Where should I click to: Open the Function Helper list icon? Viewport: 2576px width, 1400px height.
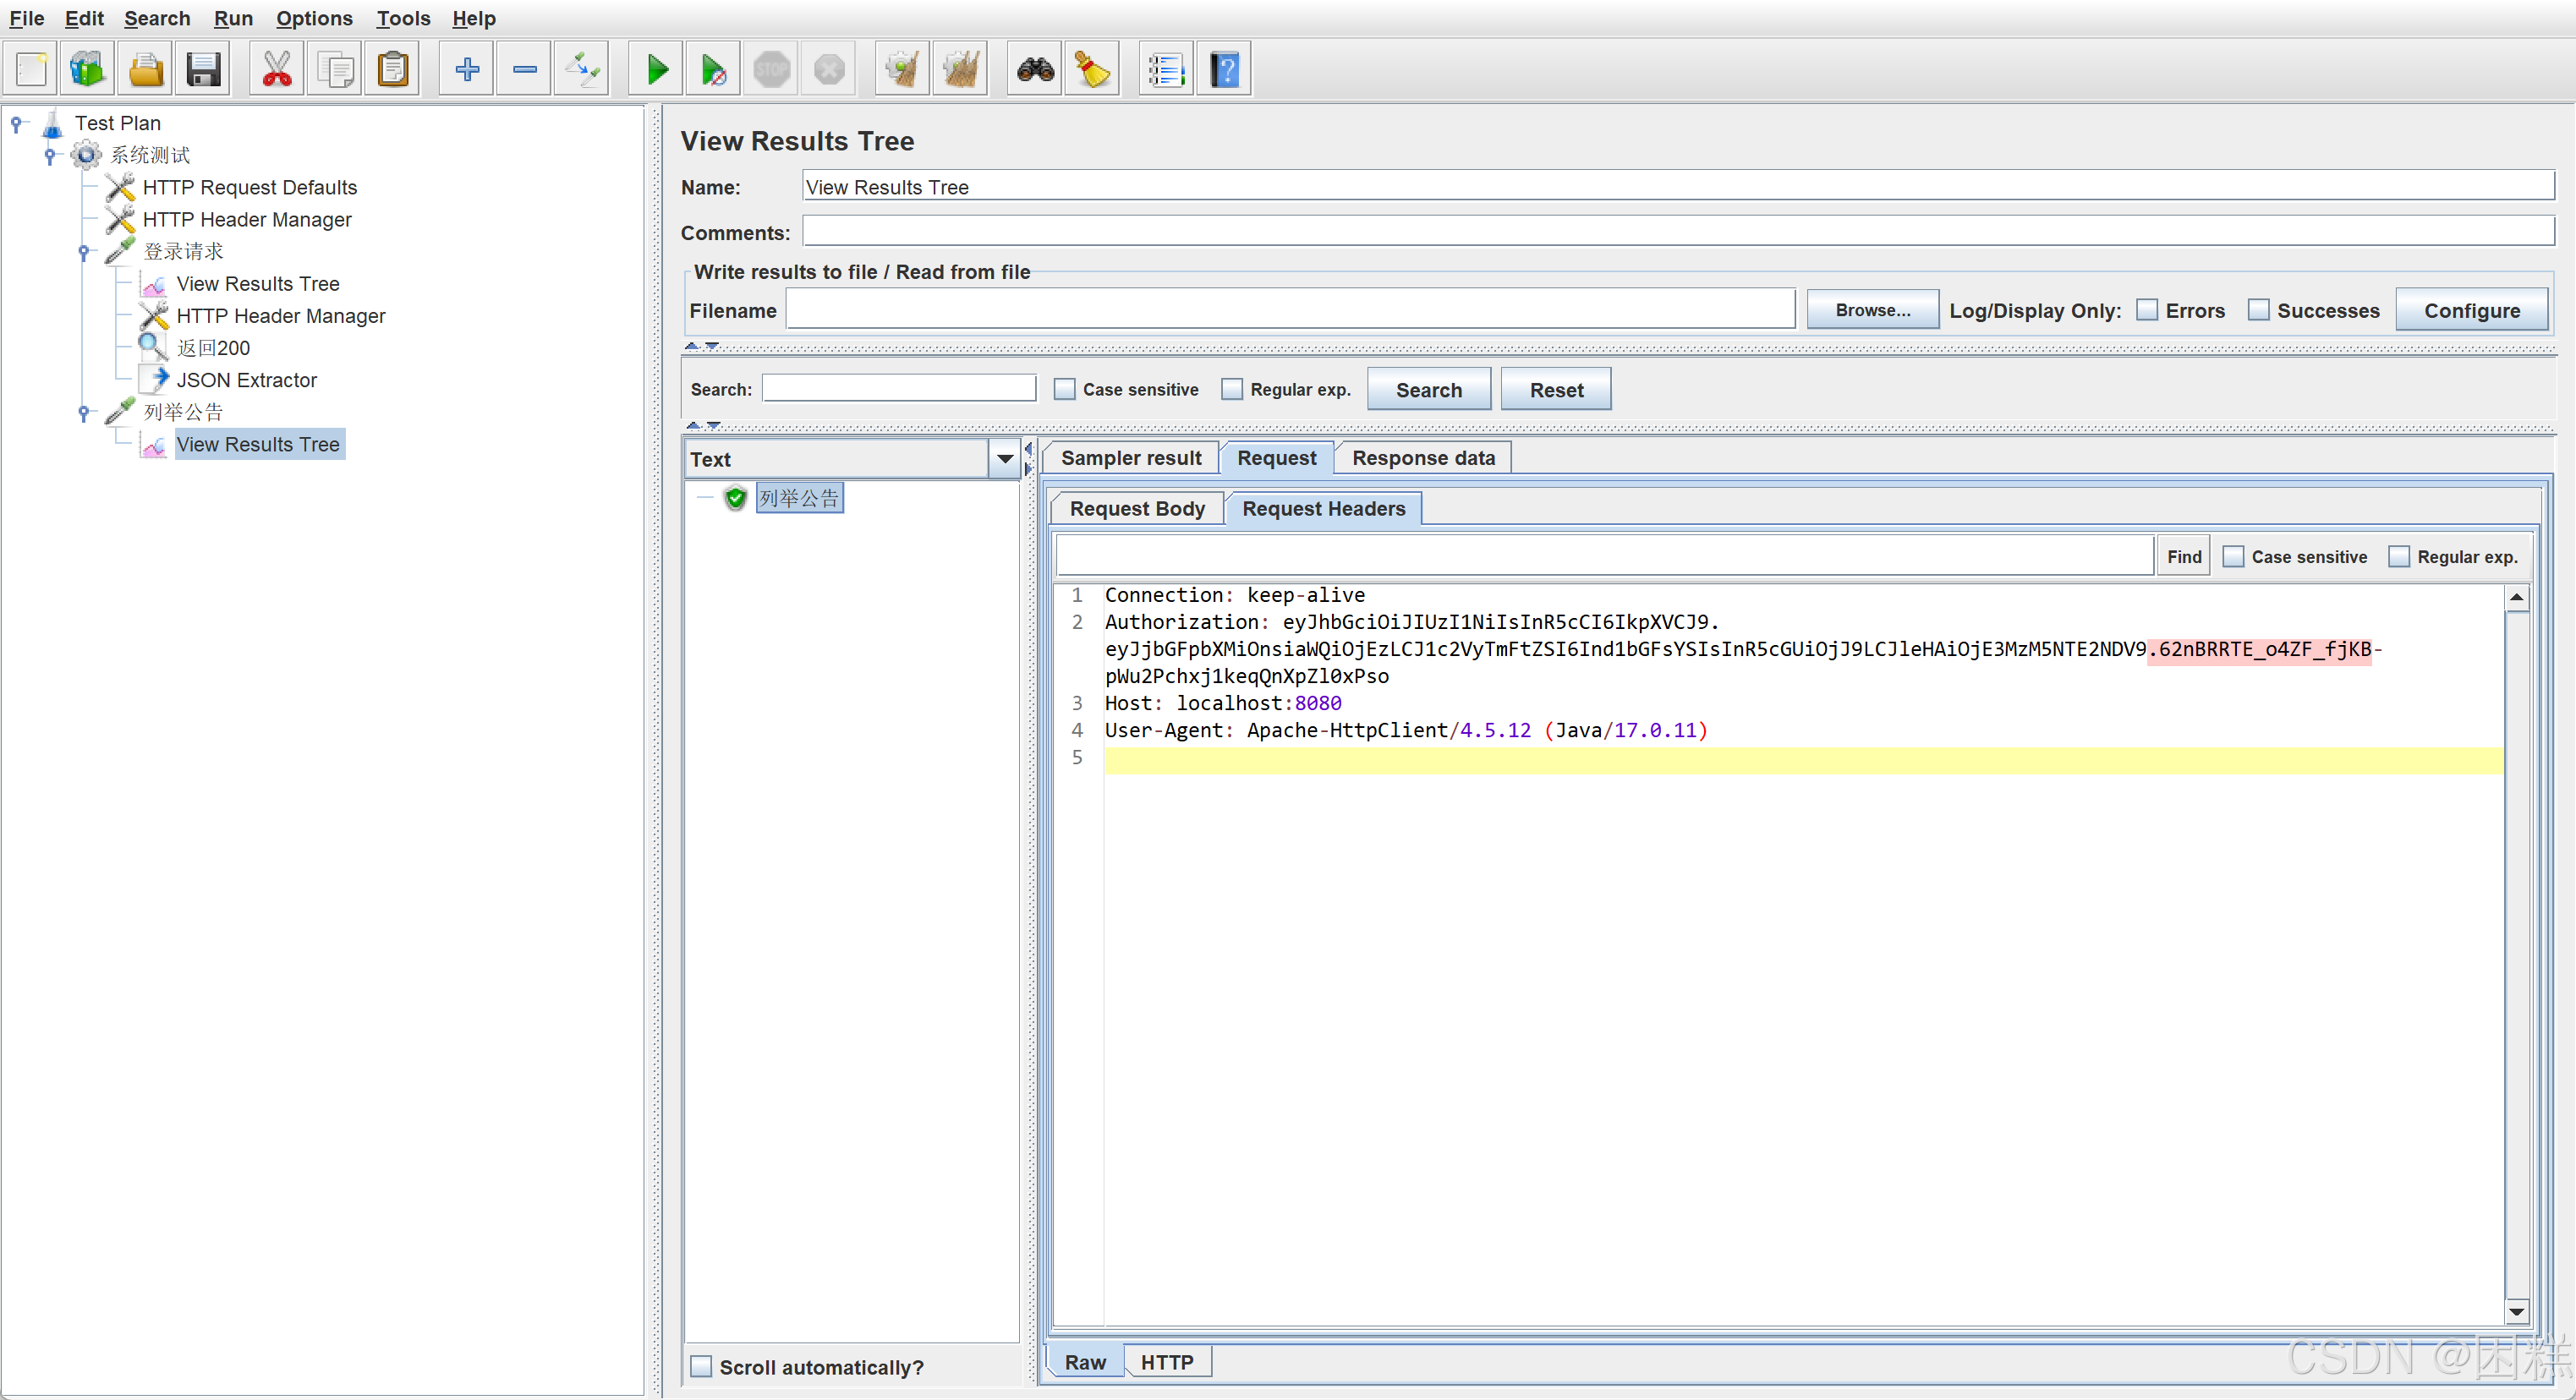(1166, 70)
